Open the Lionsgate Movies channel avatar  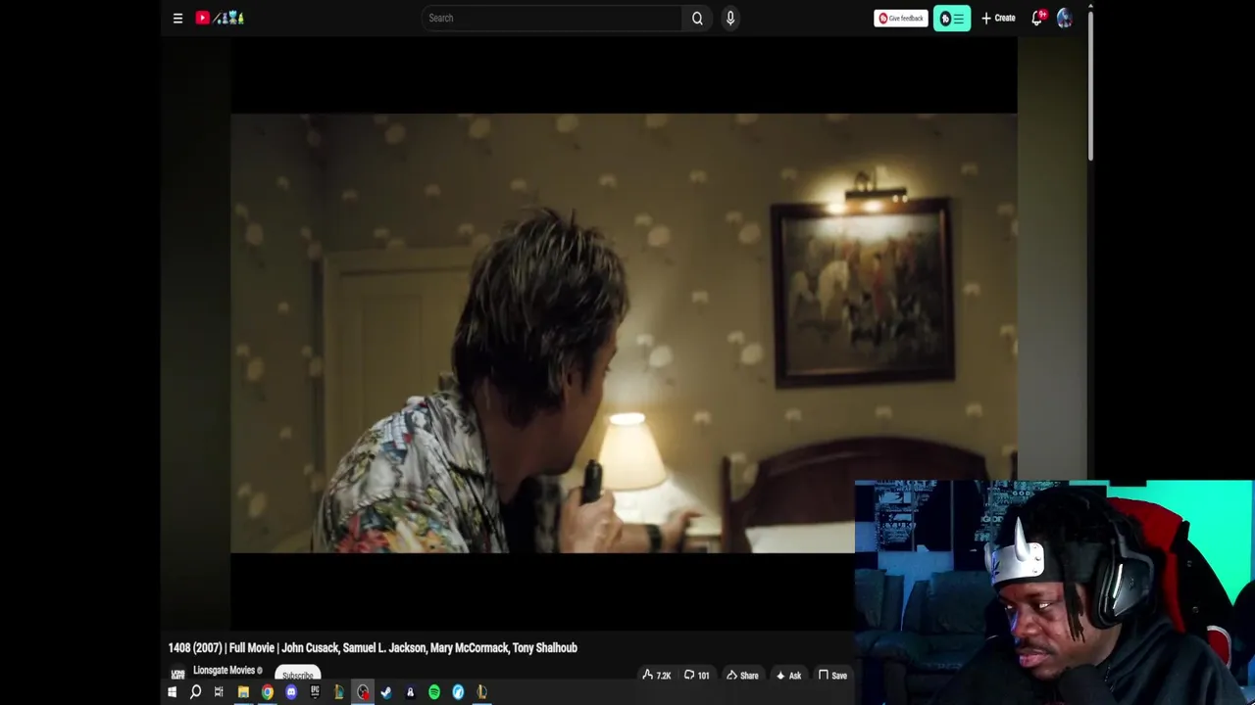tap(177, 674)
